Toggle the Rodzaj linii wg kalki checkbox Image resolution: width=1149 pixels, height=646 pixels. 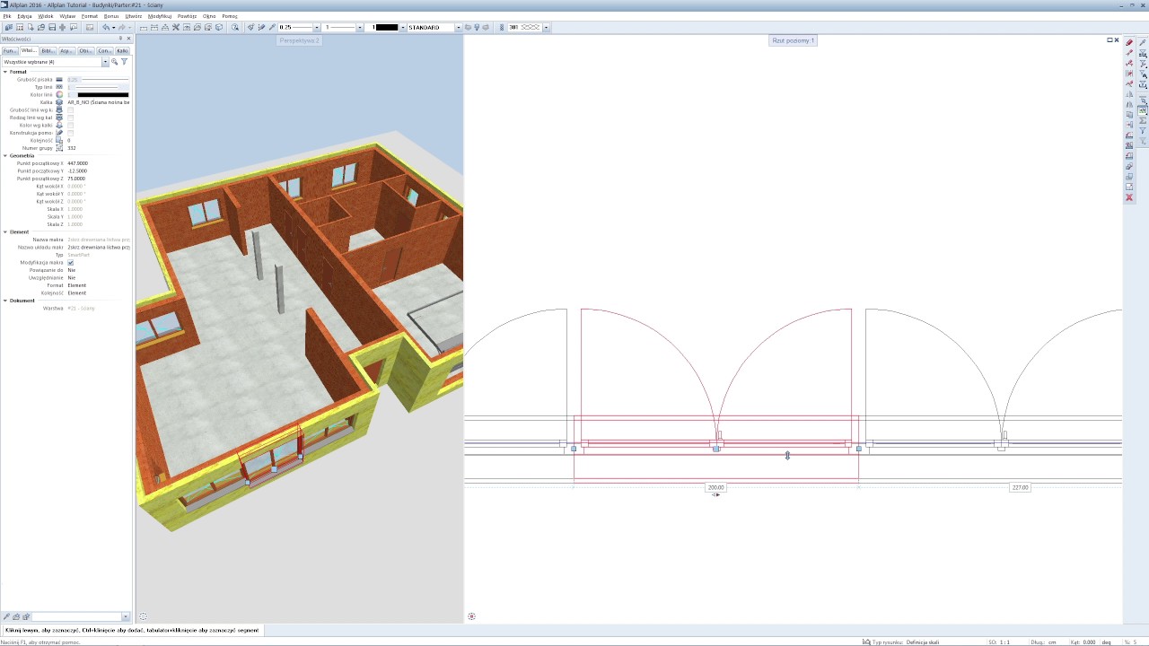(71, 118)
